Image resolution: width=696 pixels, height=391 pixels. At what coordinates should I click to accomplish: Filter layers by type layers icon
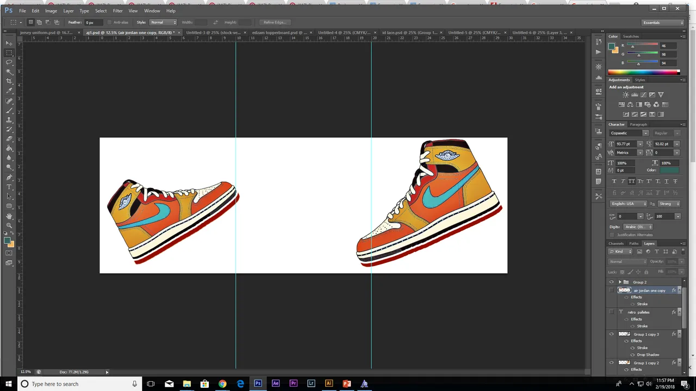(656, 251)
